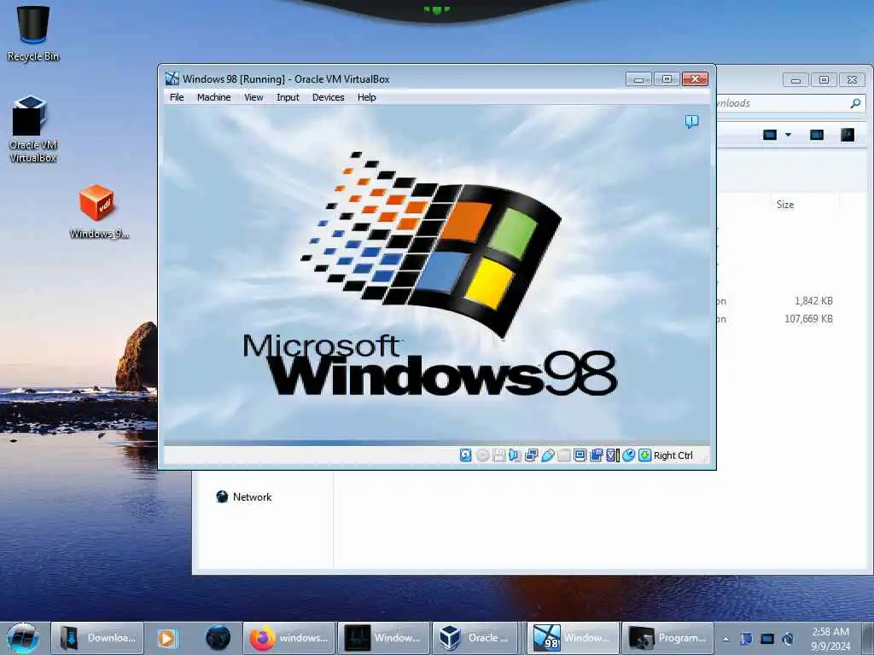The image size is (874, 655).
Task: Click the search magnifier icon in Explorer
Action: point(855,103)
